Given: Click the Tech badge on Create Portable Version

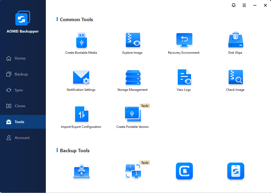Looking at the screenshot, I should pyautogui.click(x=145, y=106).
